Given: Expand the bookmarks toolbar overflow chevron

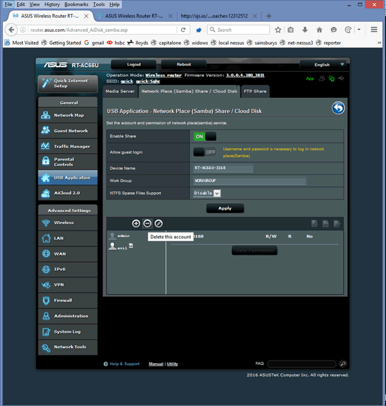Looking at the screenshot, I should [379, 43].
